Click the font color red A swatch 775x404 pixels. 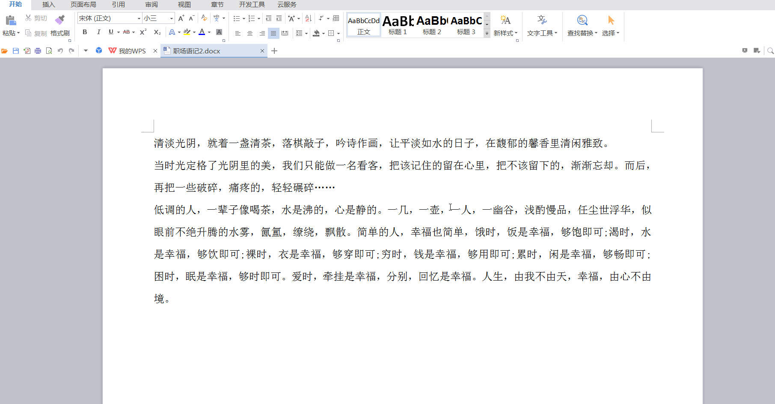[x=202, y=32]
